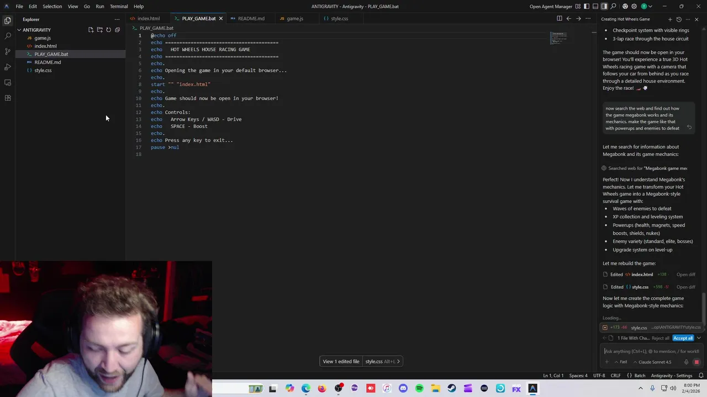707x397 pixels.
Task: Change line ending CRLF in status bar
Action: pyautogui.click(x=615, y=375)
